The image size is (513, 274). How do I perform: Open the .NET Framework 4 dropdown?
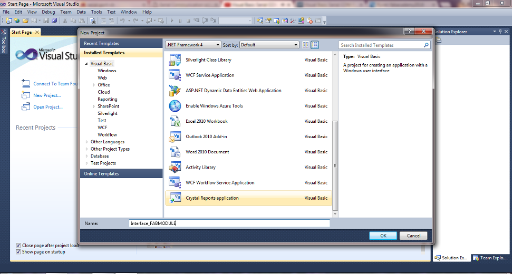(193, 45)
